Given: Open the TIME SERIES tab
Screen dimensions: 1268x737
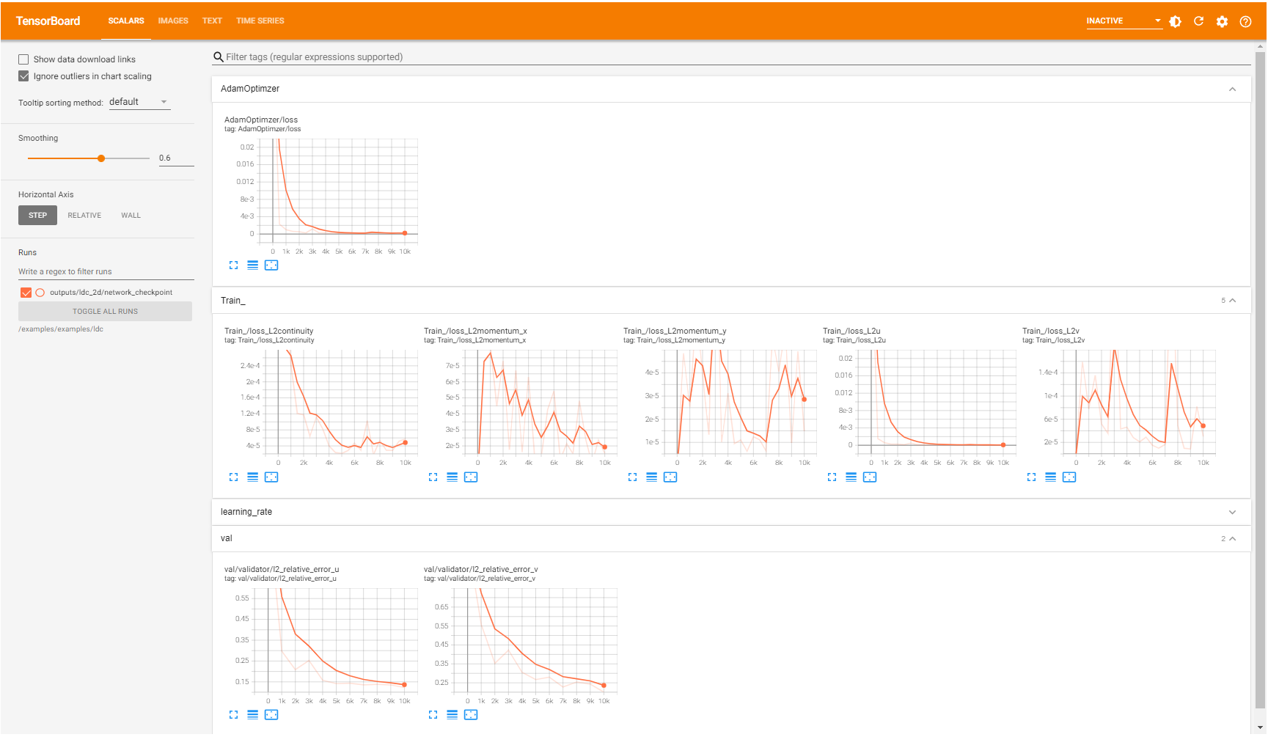Looking at the screenshot, I should pyautogui.click(x=260, y=21).
